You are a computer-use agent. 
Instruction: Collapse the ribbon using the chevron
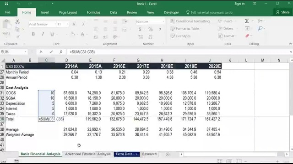(x=290, y=44)
